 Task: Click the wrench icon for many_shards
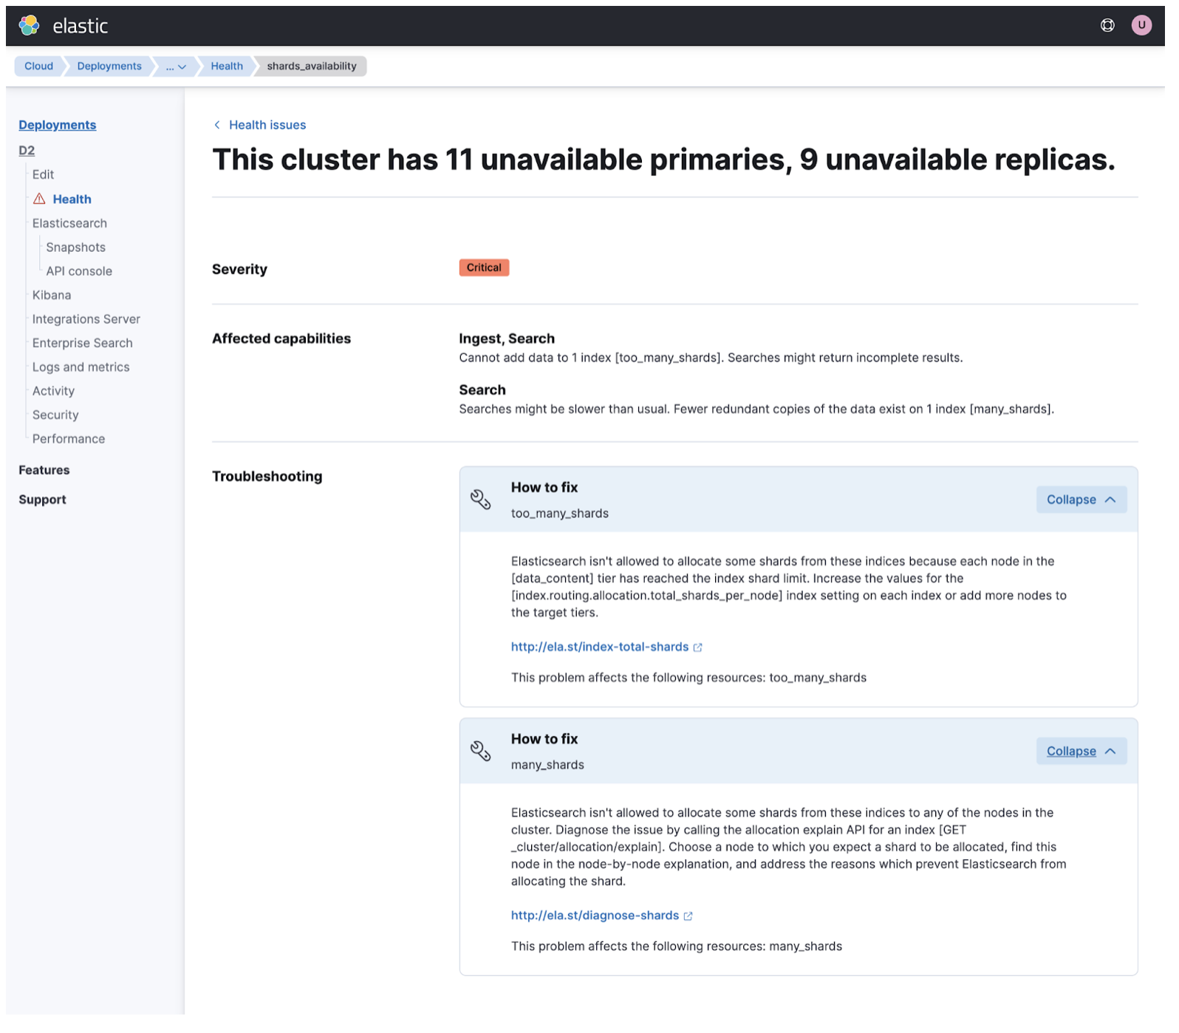point(481,751)
